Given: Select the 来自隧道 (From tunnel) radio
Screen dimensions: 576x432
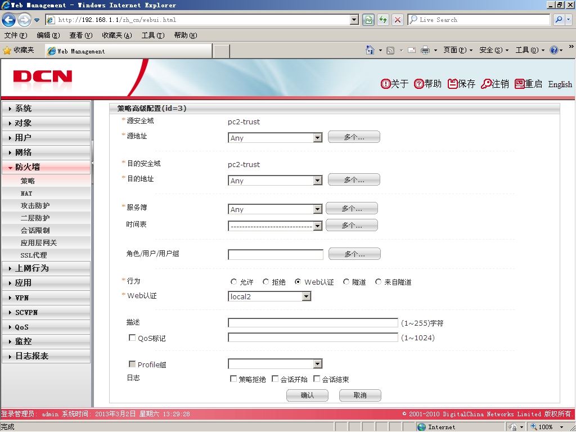Looking at the screenshot, I should (378, 282).
